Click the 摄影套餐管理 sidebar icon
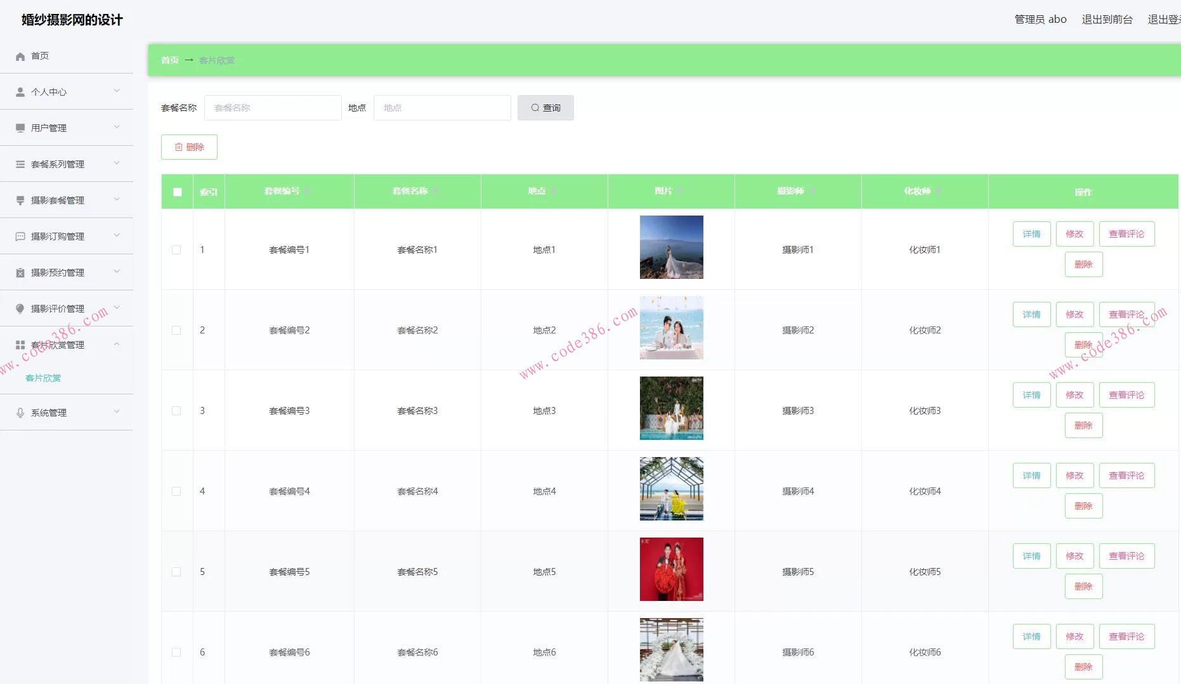Viewport: 1181px width, 684px height. coord(20,200)
